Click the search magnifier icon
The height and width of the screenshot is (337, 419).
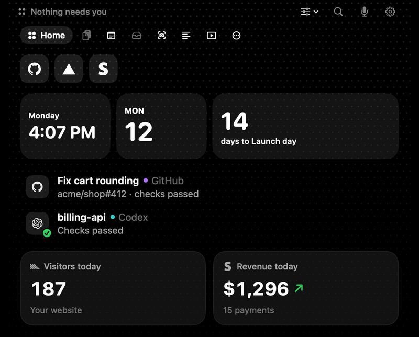point(338,12)
